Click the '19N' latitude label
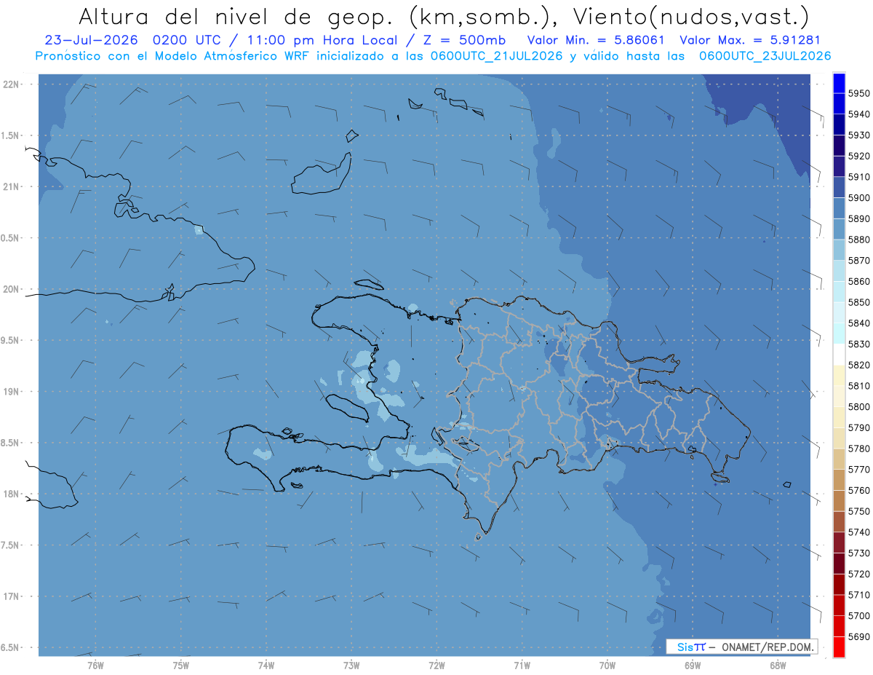The height and width of the screenshot is (675, 873). [x=11, y=391]
